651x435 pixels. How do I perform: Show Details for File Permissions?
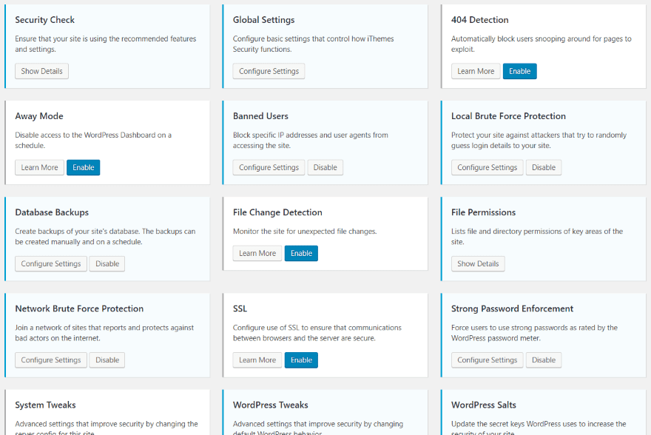pyautogui.click(x=478, y=263)
